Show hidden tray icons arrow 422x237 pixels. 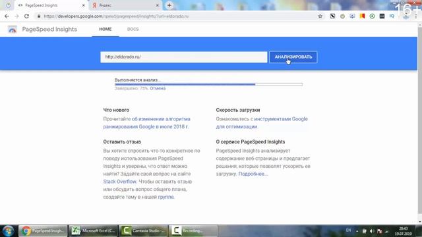tap(357, 231)
